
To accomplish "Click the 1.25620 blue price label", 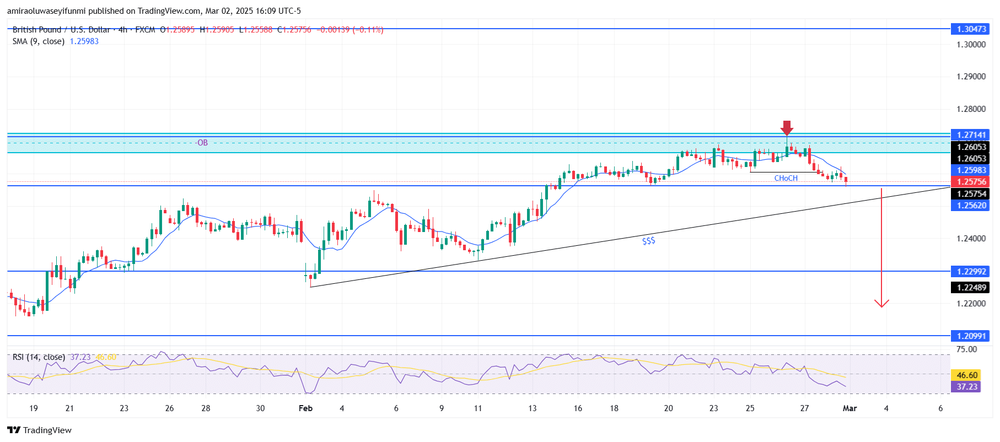I will pyautogui.click(x=970, y=206).
